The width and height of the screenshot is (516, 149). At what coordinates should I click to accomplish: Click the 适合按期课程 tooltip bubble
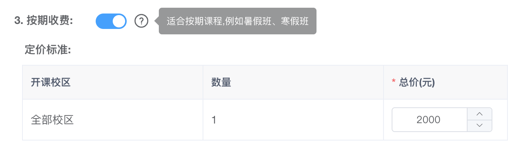tap(237, 21)
